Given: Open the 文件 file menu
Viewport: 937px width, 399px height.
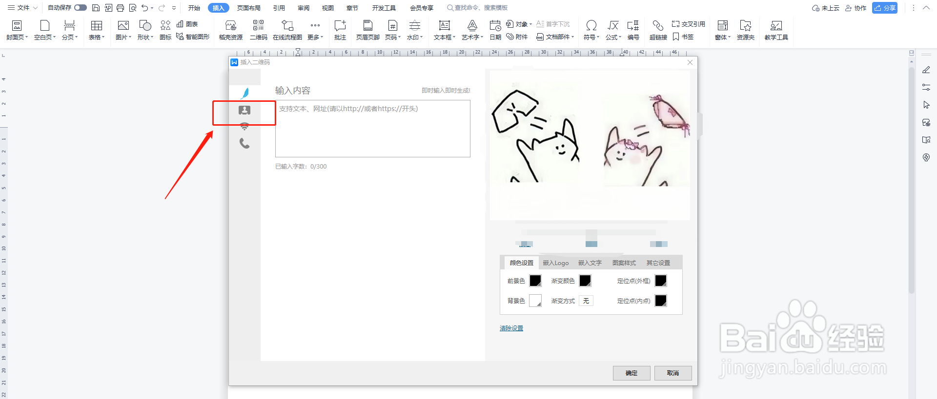Looking at the screenshot, I should point(22,8).
